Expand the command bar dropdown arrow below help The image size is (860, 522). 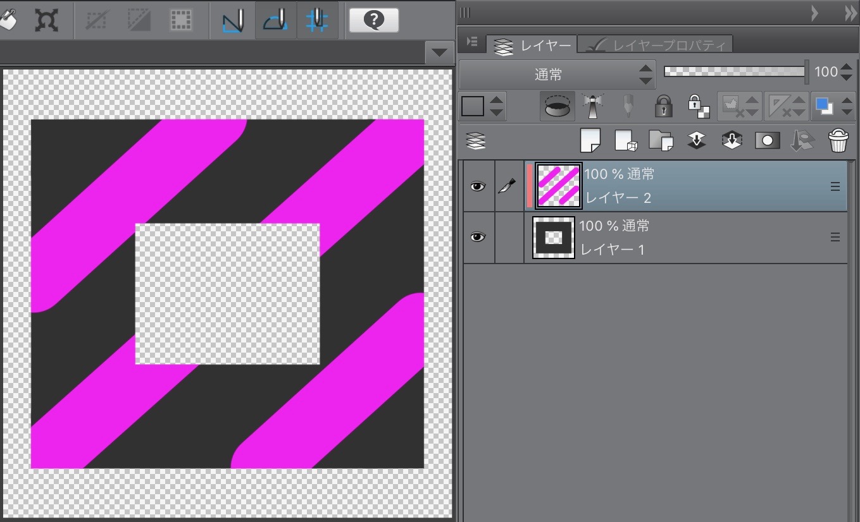[x=440, y=54]
